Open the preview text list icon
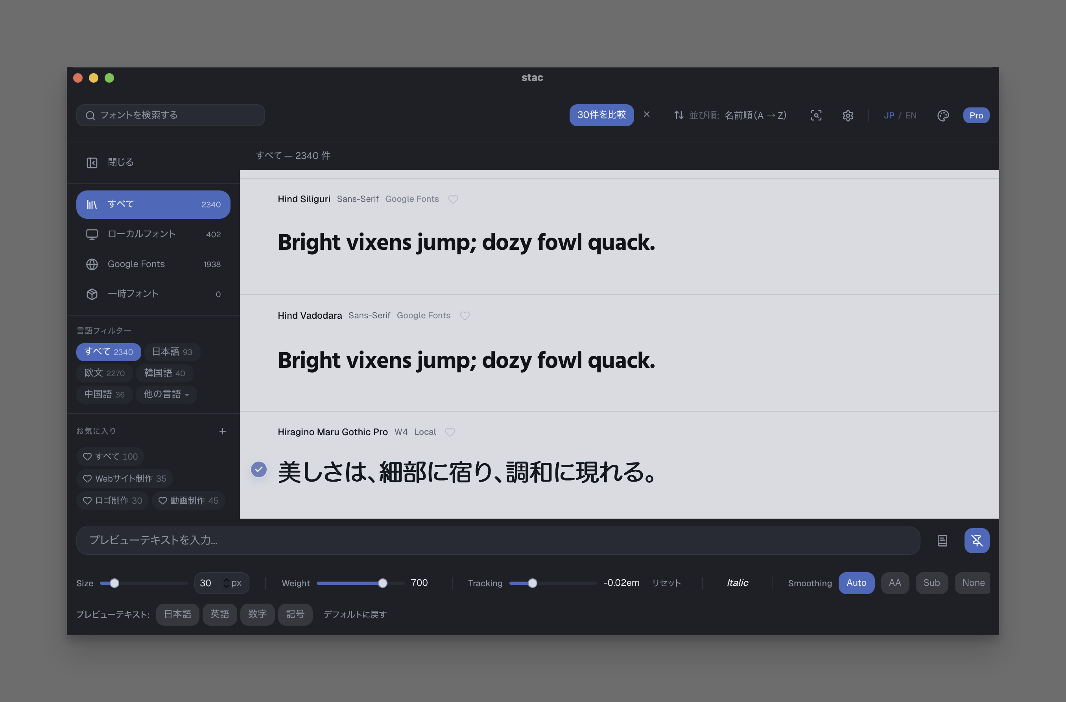Screen dimensions: 1066x702 pyautogui.click(x=942, y=541)
